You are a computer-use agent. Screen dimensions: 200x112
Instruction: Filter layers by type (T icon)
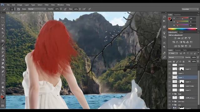point(188,54)
